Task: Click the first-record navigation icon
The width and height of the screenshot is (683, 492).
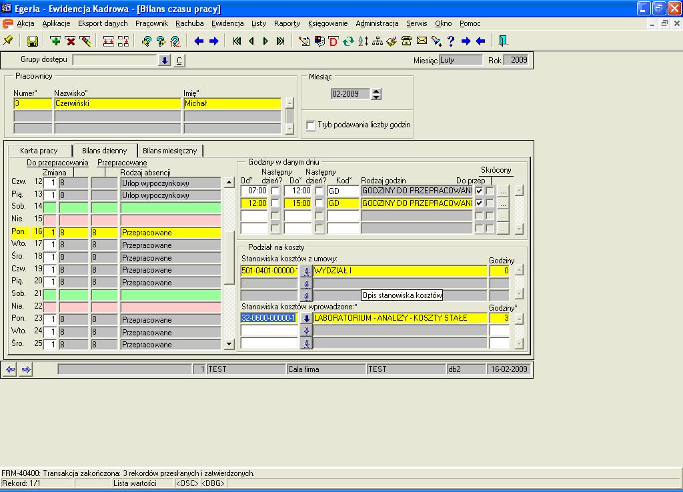Action: pos(237,41)
